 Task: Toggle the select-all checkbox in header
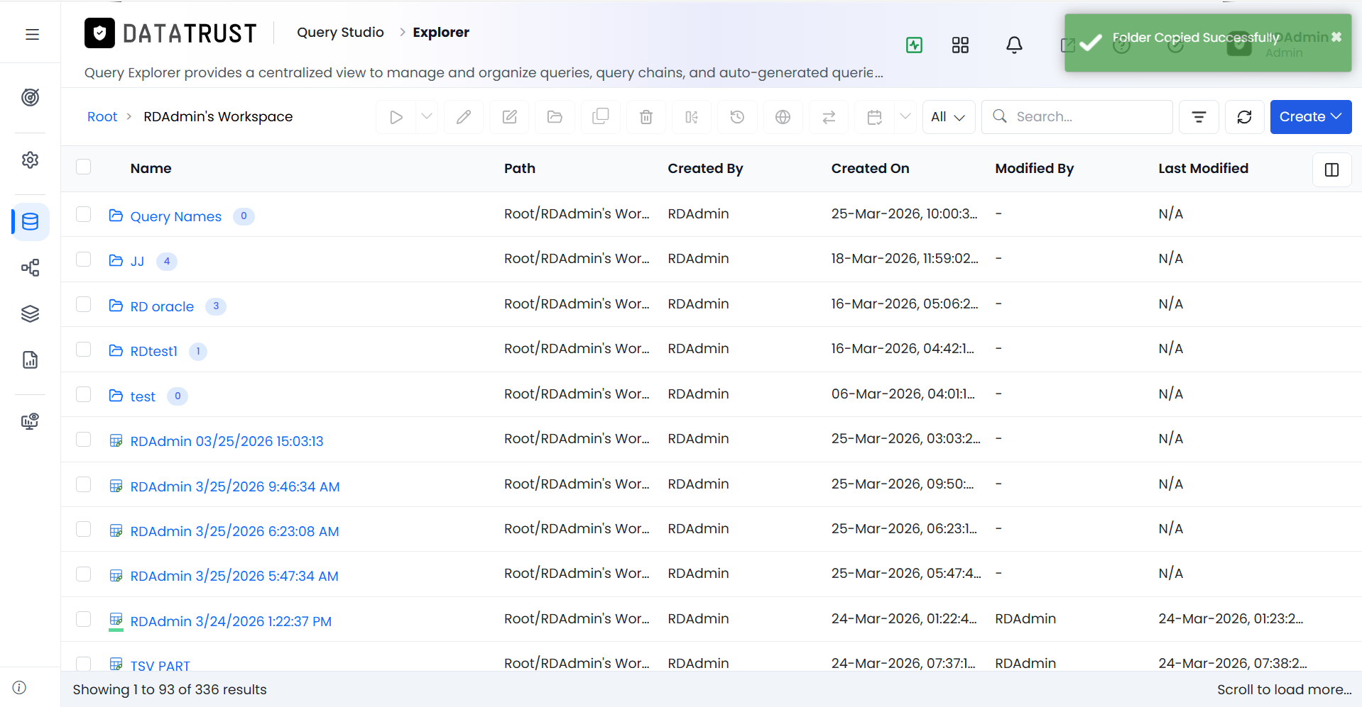[84, 167]
